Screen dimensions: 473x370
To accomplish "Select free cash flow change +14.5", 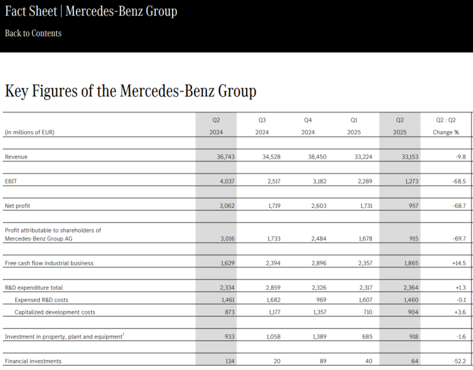I will coord(459,263).
